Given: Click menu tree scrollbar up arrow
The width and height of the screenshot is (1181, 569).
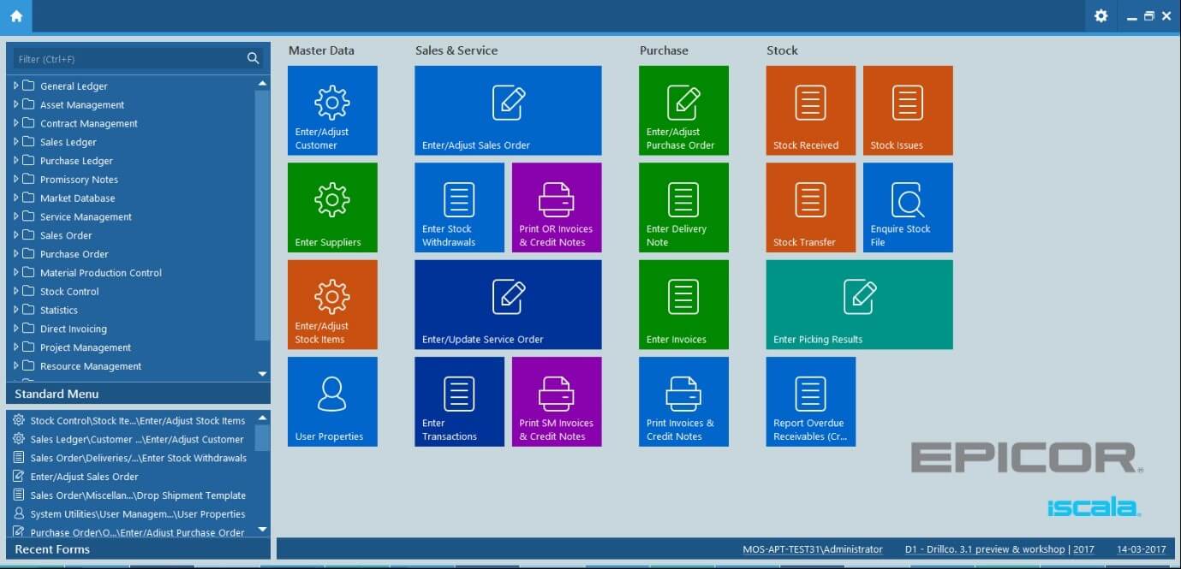Looking at the screenshot, I should click(263, 83).
